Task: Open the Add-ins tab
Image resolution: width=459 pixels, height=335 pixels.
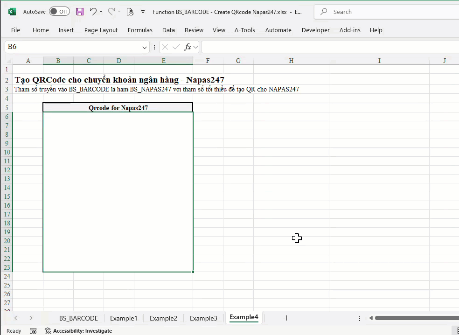Action: [x=350, y=30]
